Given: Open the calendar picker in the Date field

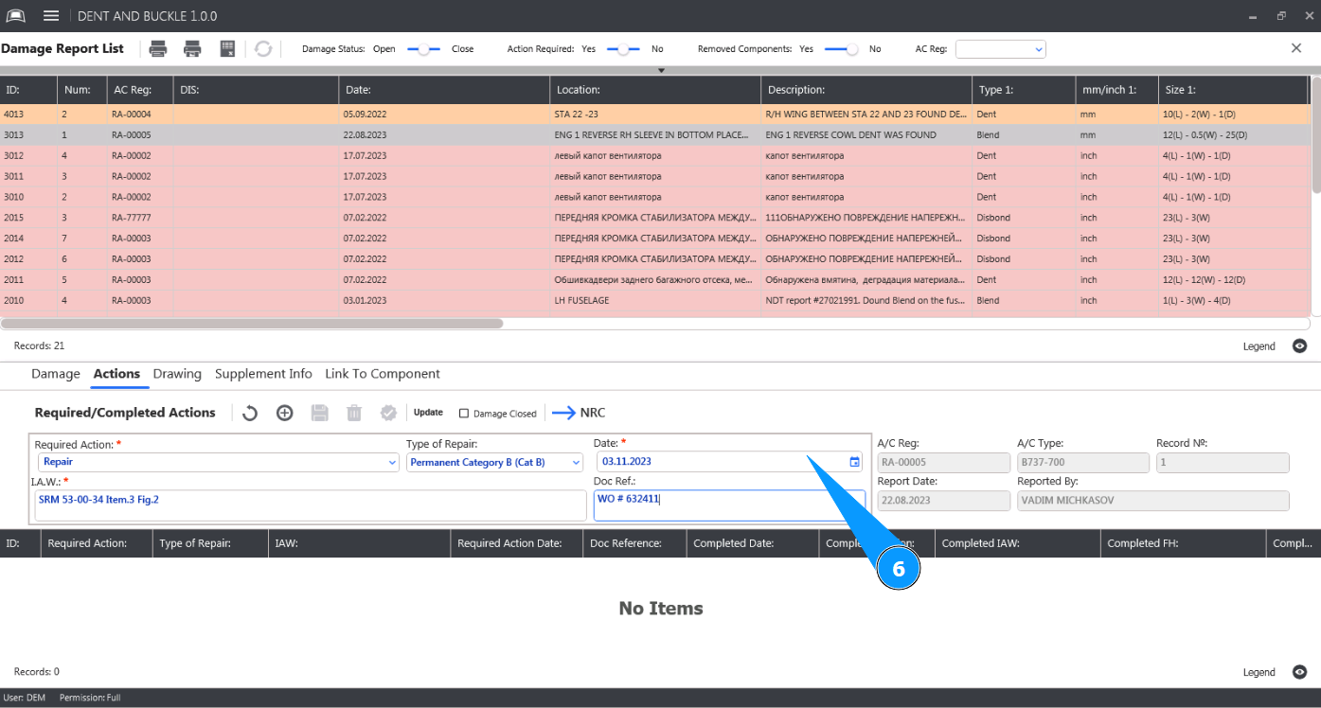Looking at the screenshot, I should [854, 462].
